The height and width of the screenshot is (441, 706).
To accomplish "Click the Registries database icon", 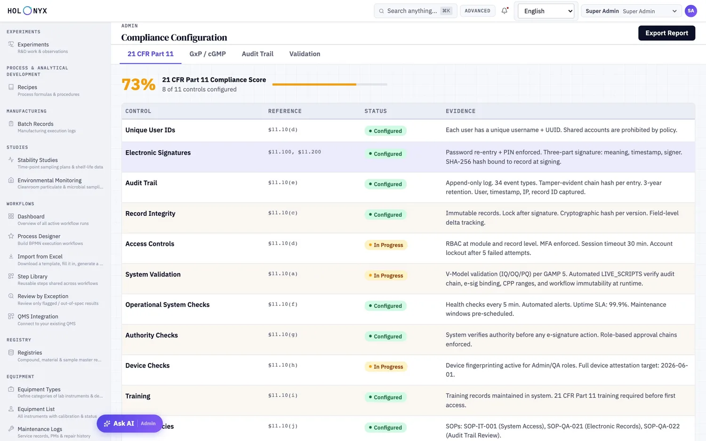I will (11, 353).
